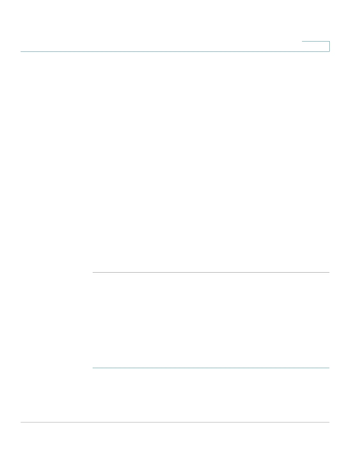The width and height of the screenshot is (350, 453).
Task: Click the teal lower section divider line
Action: (x=211, y=368)
